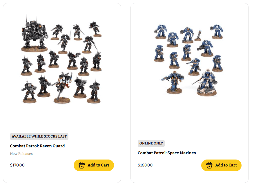The image size is (254, 185).
Task: Click the basket icon on Raven Guard's Add to Cart button
Action: [82, 165]
